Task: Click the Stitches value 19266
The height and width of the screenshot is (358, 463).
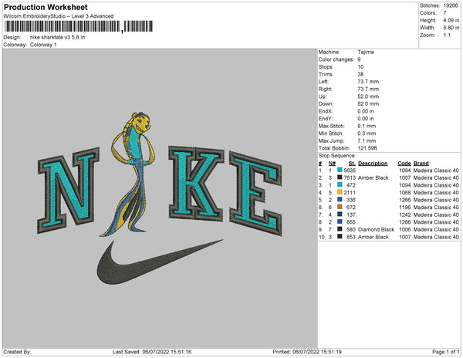Action: tap(451, 5)
